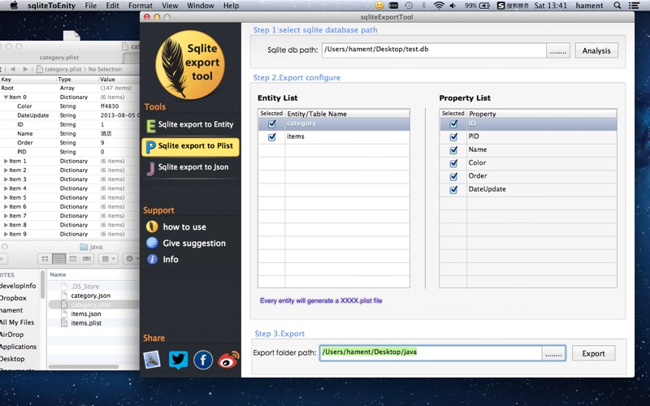
Task: Click the Bluetooth menu bar icon
Action: pyautogui.click(x=423, y=6)
